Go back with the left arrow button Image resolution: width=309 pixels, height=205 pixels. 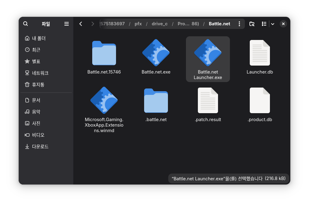pos(81,24)
